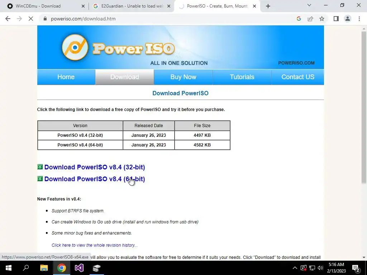367x275 pixels.
Task: Click the padlock site info icon
Action: click(x=45, y=19)
